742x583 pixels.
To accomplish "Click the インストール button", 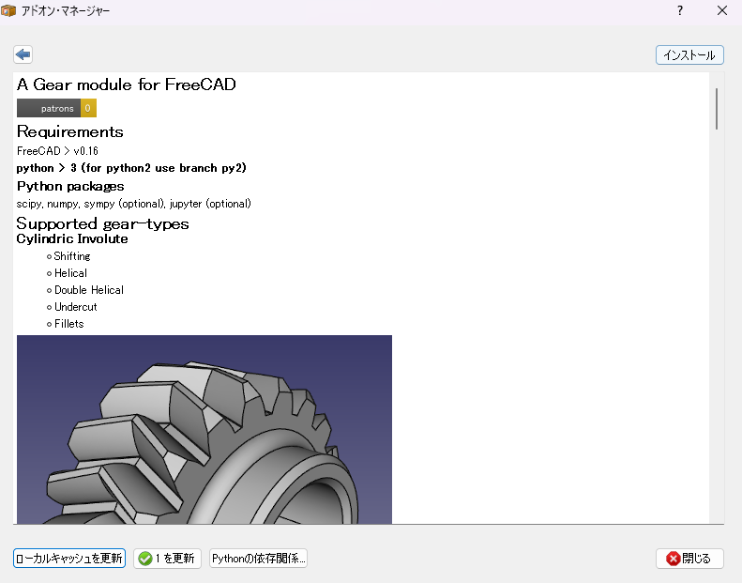I will 689,55.
